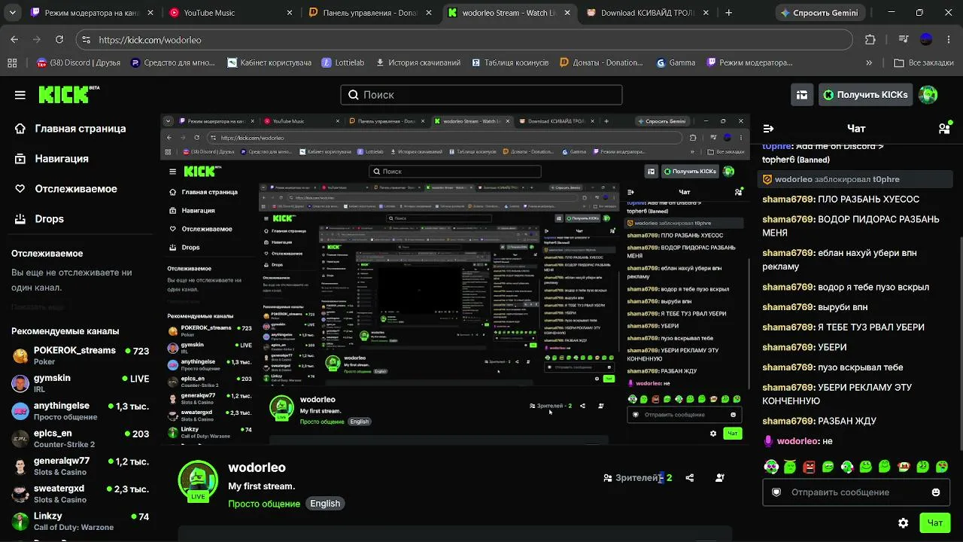Send message with green "Чат" button
The height and width of the screenshot is (542, 963).
tap(934, 523)
